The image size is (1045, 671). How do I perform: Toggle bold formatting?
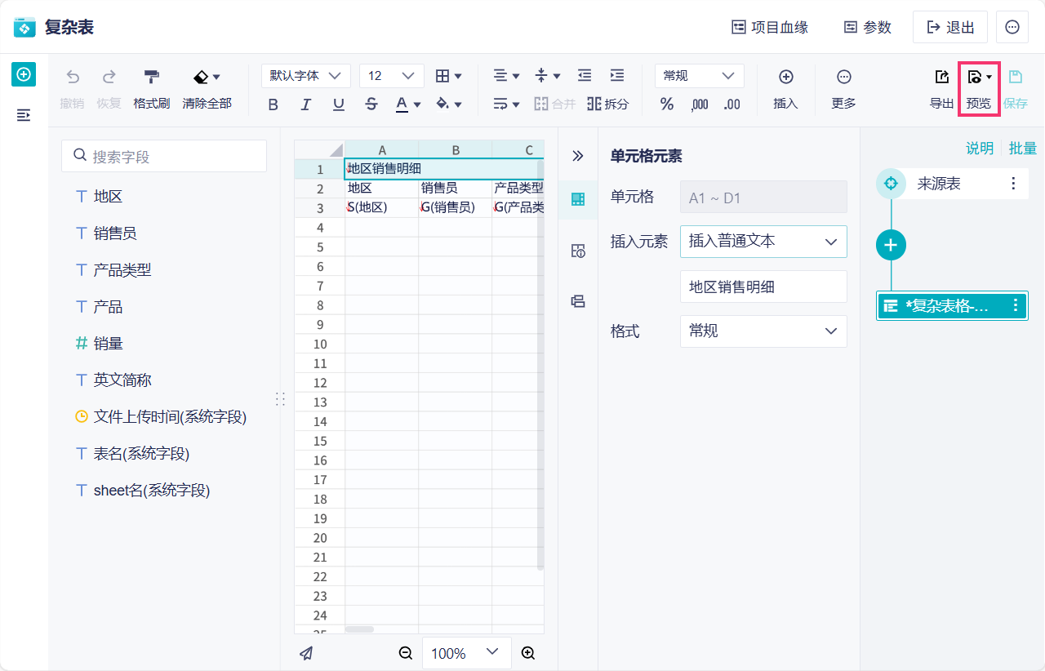pos(273,104)
